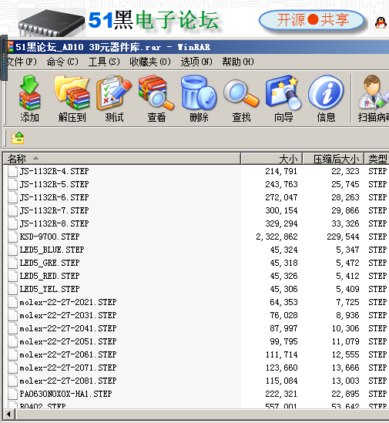The width and height of the screenshot is (389, 423).
Task: Click the file icon of PA0630NOXOX-HA1.STEP
Action: pyautogui.click(x=12, y=394)
